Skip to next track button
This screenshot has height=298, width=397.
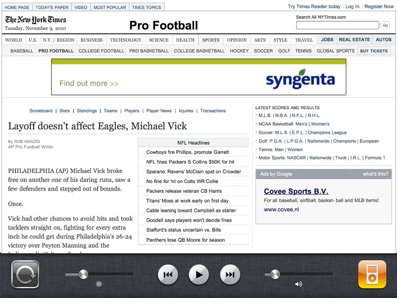(x=230, y=275)
